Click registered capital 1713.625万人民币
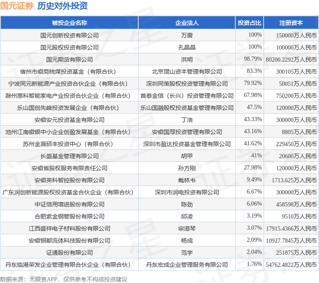 294,180
